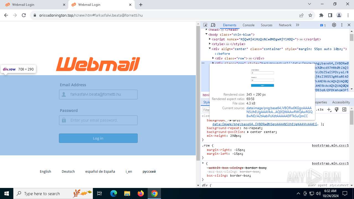Open the Windows Start menu
This screenshot has width=354, height=199.
pyautogui.click(x=7, y=193)
